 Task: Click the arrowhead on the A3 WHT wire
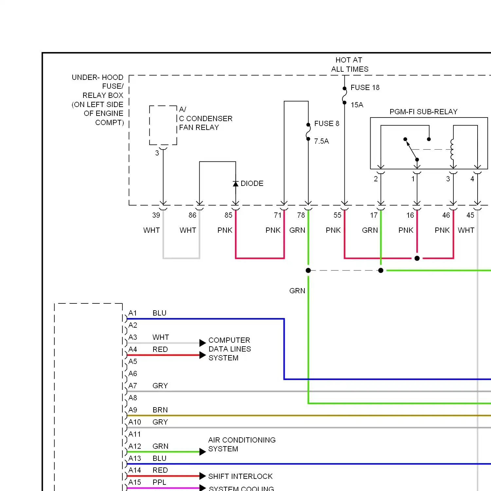(x=203, y=343)
